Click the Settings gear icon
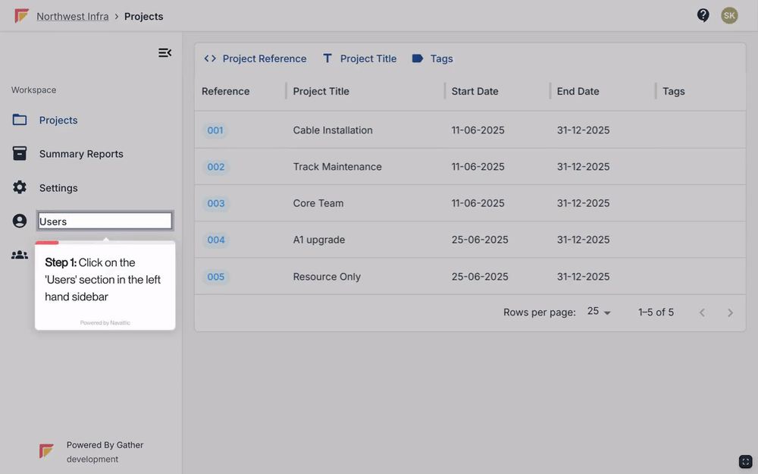This screenshot has height=474, width=758. click(20, 187)
